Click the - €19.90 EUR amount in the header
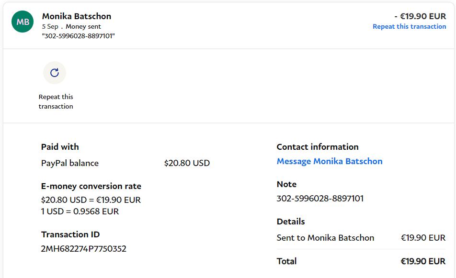456x278 pixels. click(x=420, y=16)
